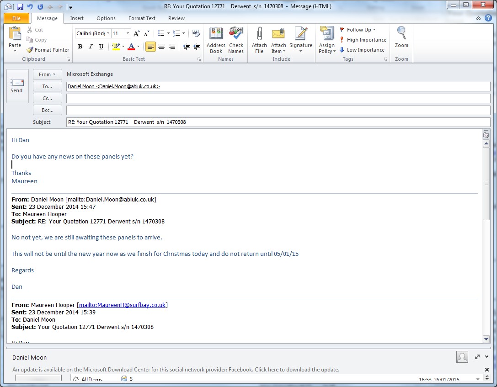Image resolution: width=497 pixels, height=387 pixels.
Task: Click the Check Names icon
Action: click(x=236, y=35)
